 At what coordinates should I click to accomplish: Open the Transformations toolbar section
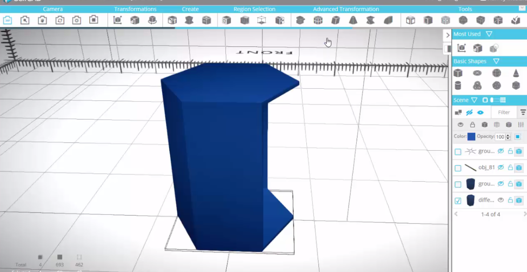pyautogui.click(x=135, y=9)
